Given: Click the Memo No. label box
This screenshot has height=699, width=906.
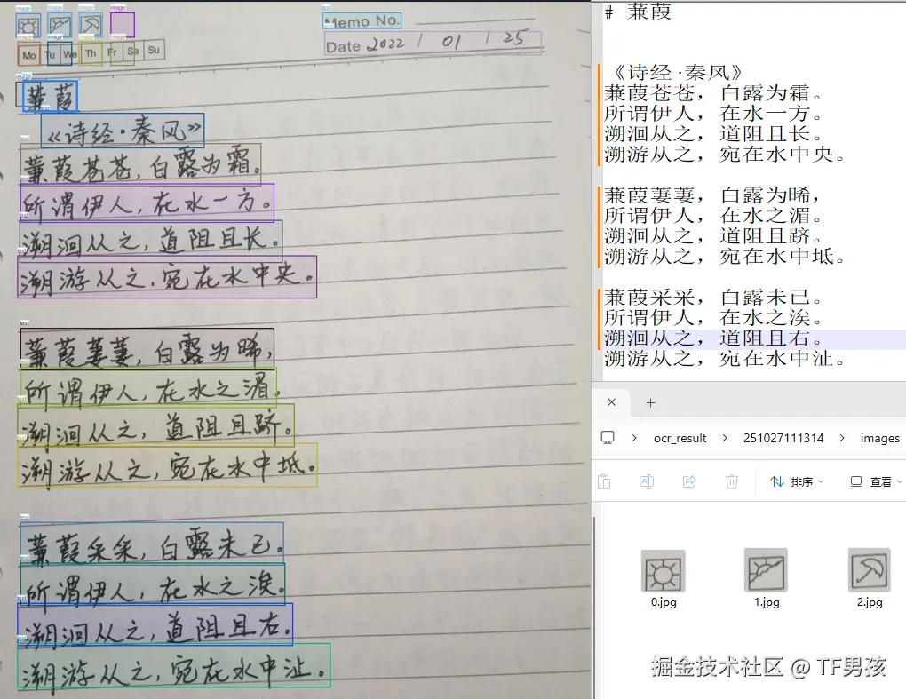Looking at the screenshot, I should (362, 21).
